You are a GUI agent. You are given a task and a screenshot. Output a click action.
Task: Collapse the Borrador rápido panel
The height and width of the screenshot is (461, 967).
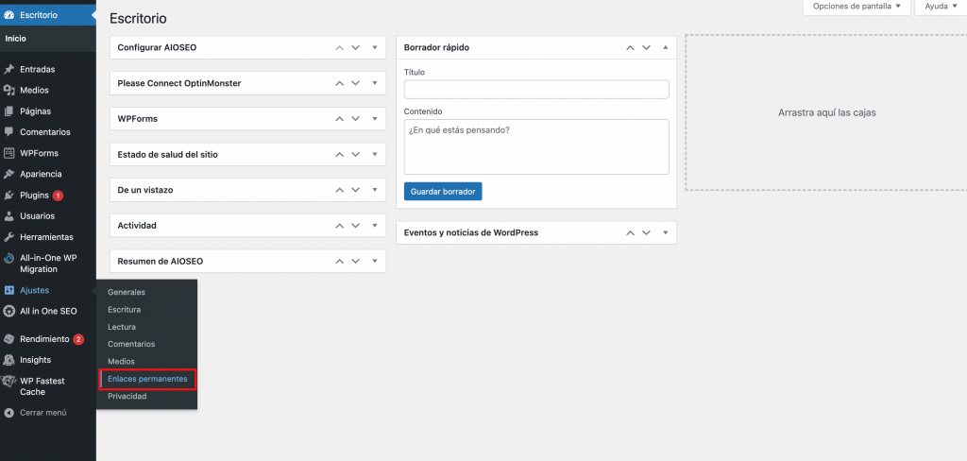coord(666,47)
